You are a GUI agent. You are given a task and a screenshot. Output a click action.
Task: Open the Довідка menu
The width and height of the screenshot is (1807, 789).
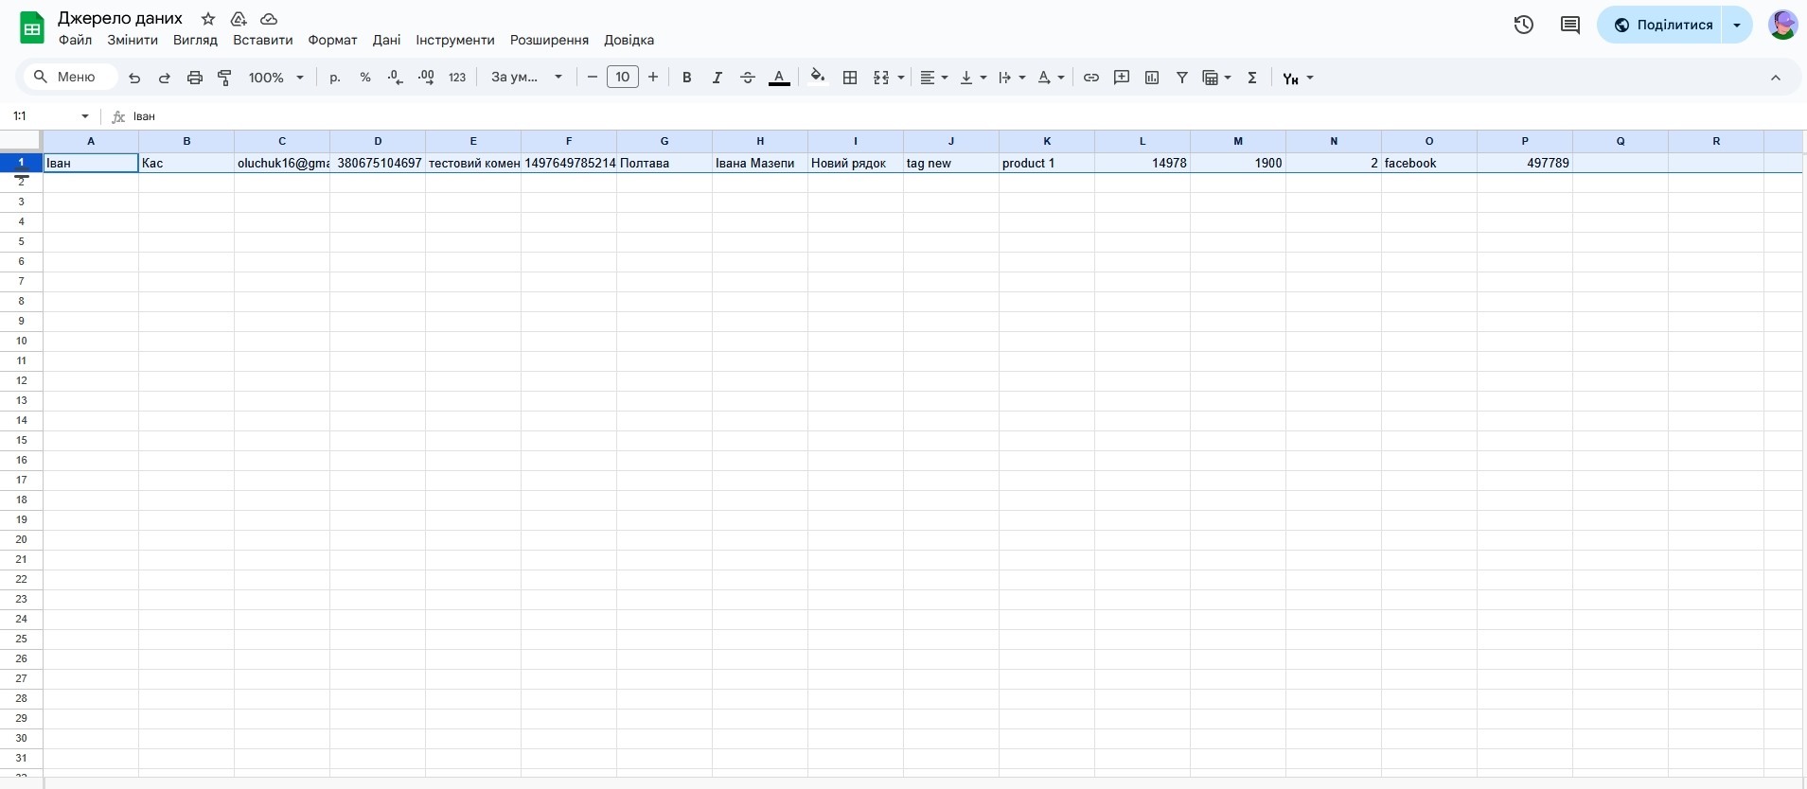tap(629, 40)
